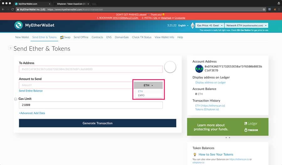Image resolution: width=282 pixels, height=165 pixels.
Task: Open the View Wallet Info tab
Action: coord(164,37)
